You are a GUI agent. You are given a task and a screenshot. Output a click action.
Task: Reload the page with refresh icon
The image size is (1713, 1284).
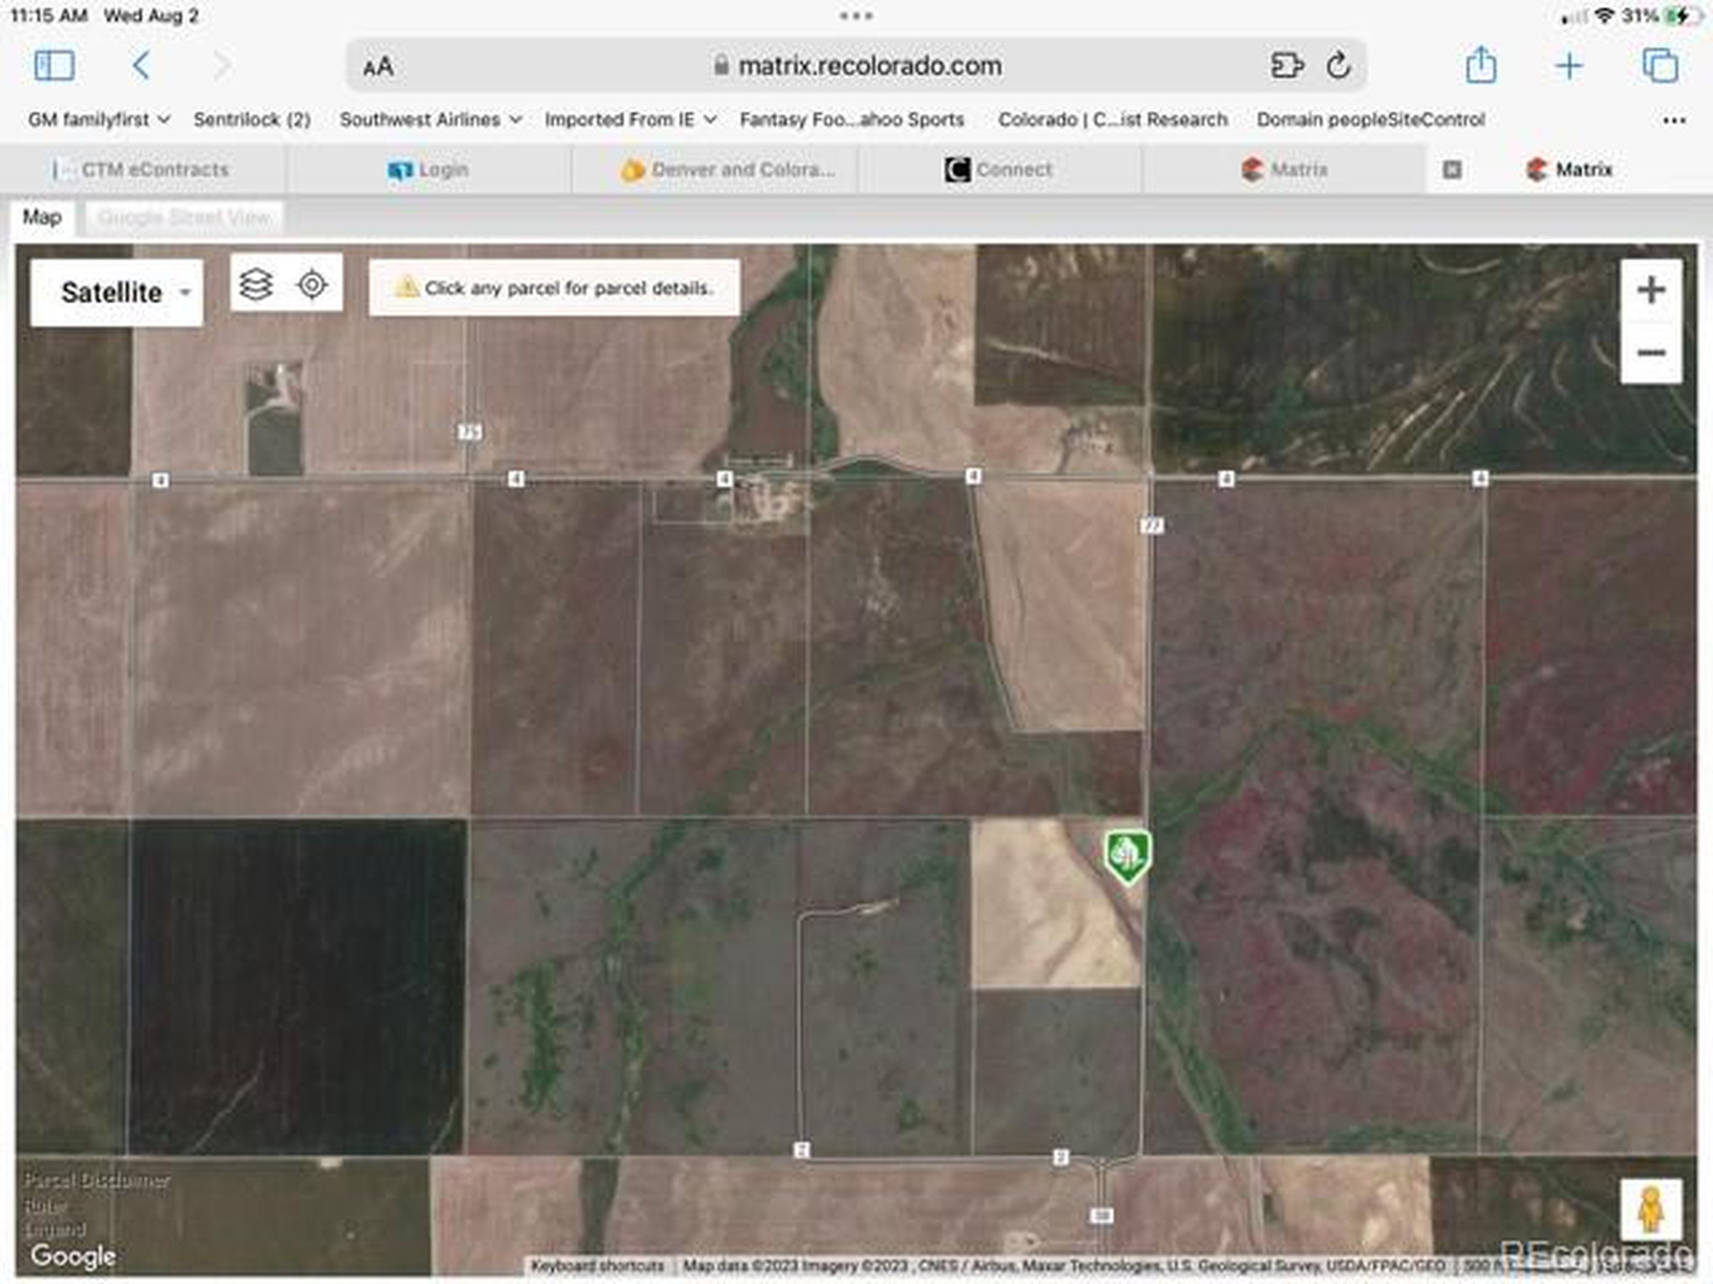[1338, 66]
